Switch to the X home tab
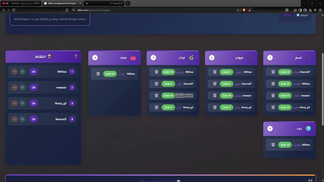The height and width of the screenshot is (182, 324). pos(104,3)
